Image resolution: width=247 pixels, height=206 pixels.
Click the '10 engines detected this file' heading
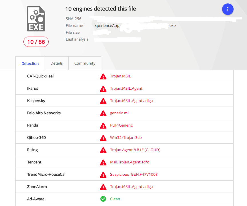tap(101, 9)
